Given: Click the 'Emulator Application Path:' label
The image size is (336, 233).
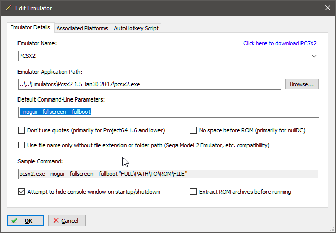Looking at the screenshot, I should 50,72.
